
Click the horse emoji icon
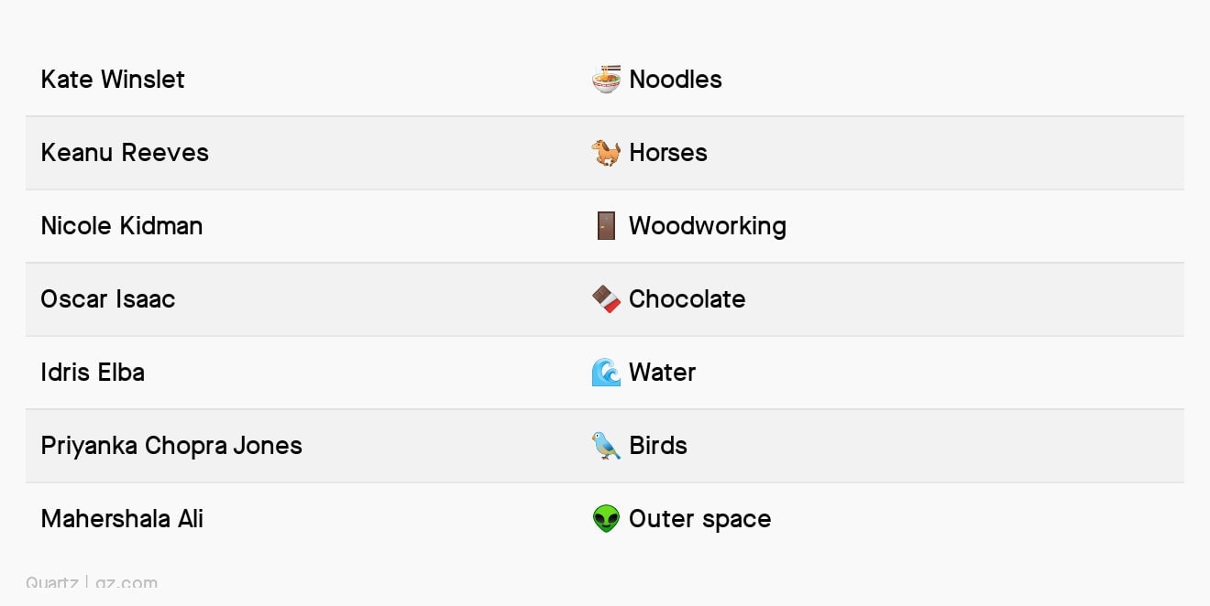click(606, 153)
